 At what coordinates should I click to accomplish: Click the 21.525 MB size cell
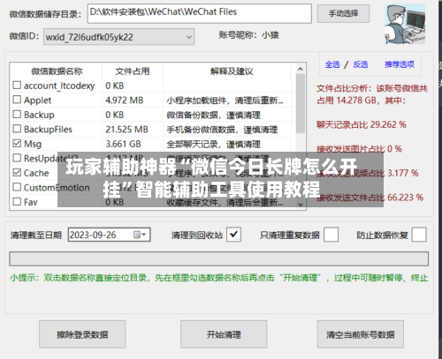[126, 130]
